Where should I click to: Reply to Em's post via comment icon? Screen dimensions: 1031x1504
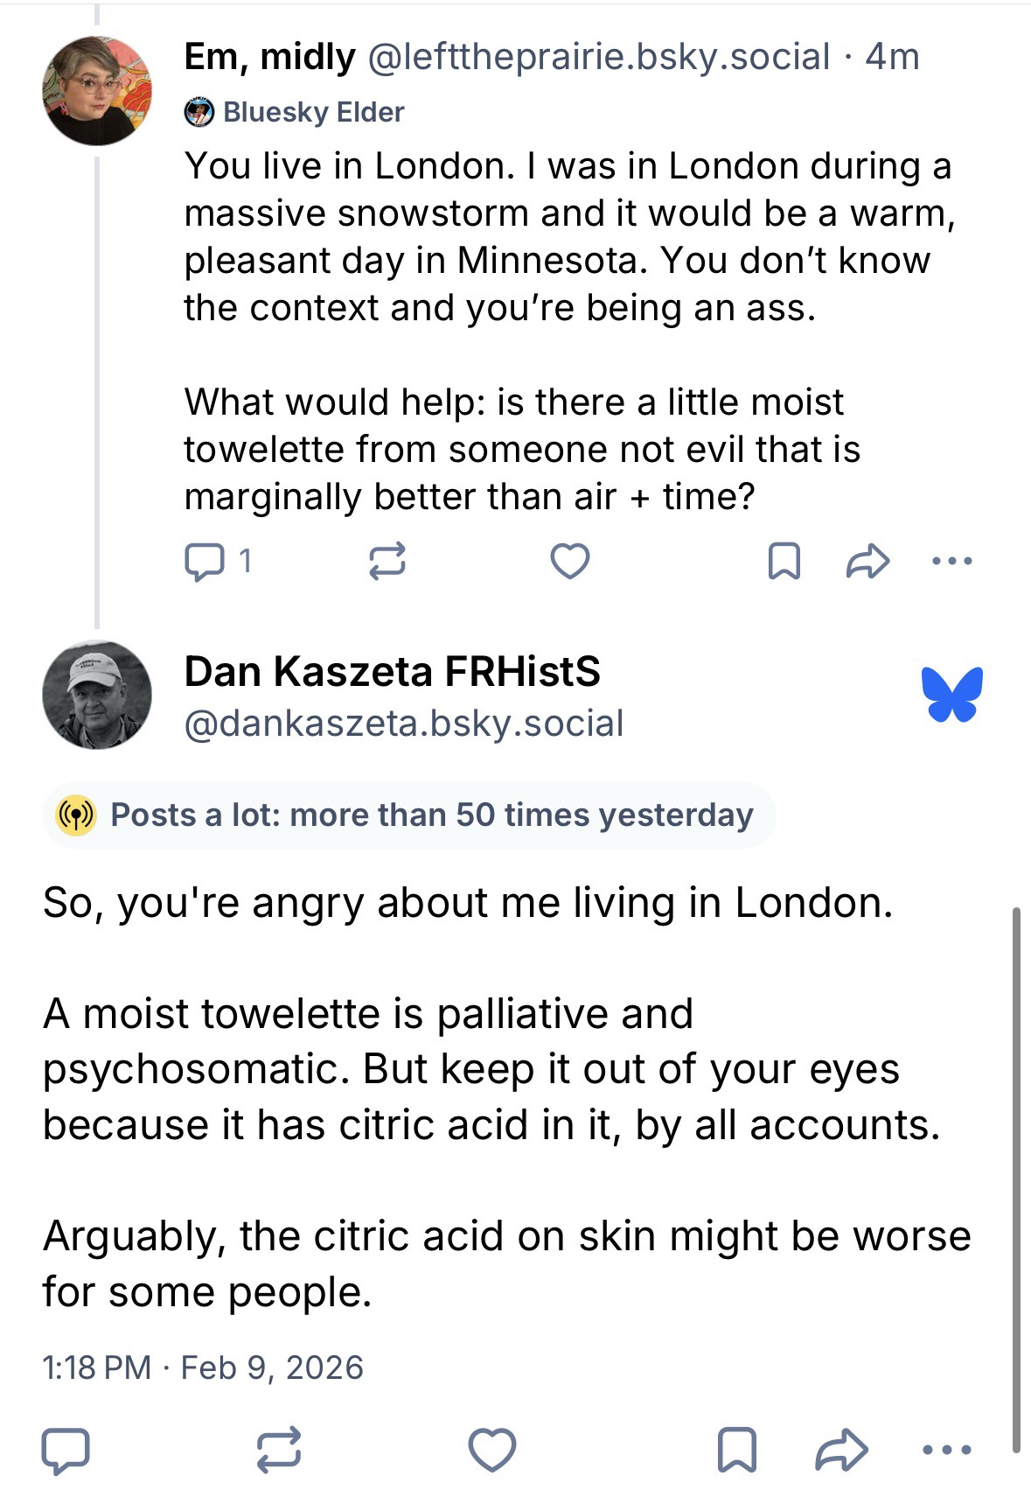pyautogui.click(x=205, y=561)
